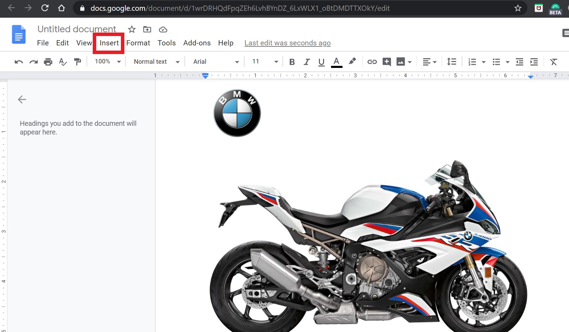Click the browser Forward arrow
The image size is (569, 332).
tap(28, 8)
